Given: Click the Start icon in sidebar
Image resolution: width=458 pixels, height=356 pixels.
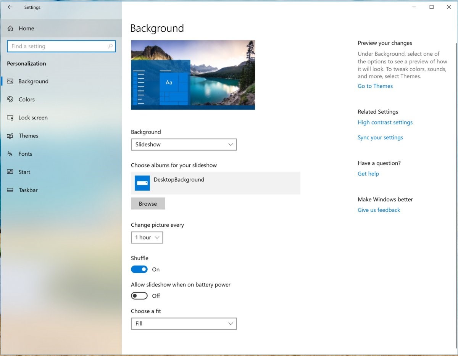Looking at the screenshot, I should point(10,172).
